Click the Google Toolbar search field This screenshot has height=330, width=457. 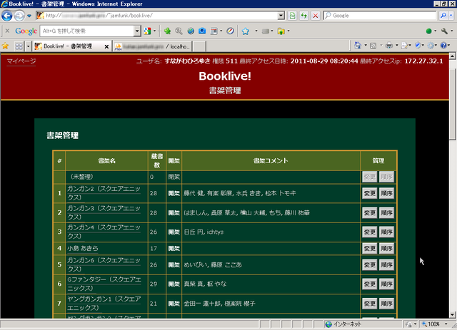pos(87,31)
